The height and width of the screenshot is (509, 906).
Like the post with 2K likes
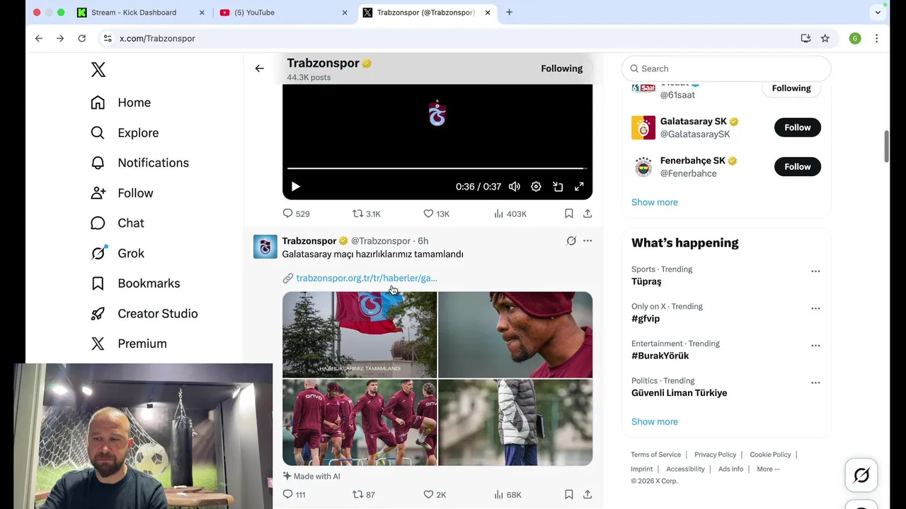click(435, 495)
